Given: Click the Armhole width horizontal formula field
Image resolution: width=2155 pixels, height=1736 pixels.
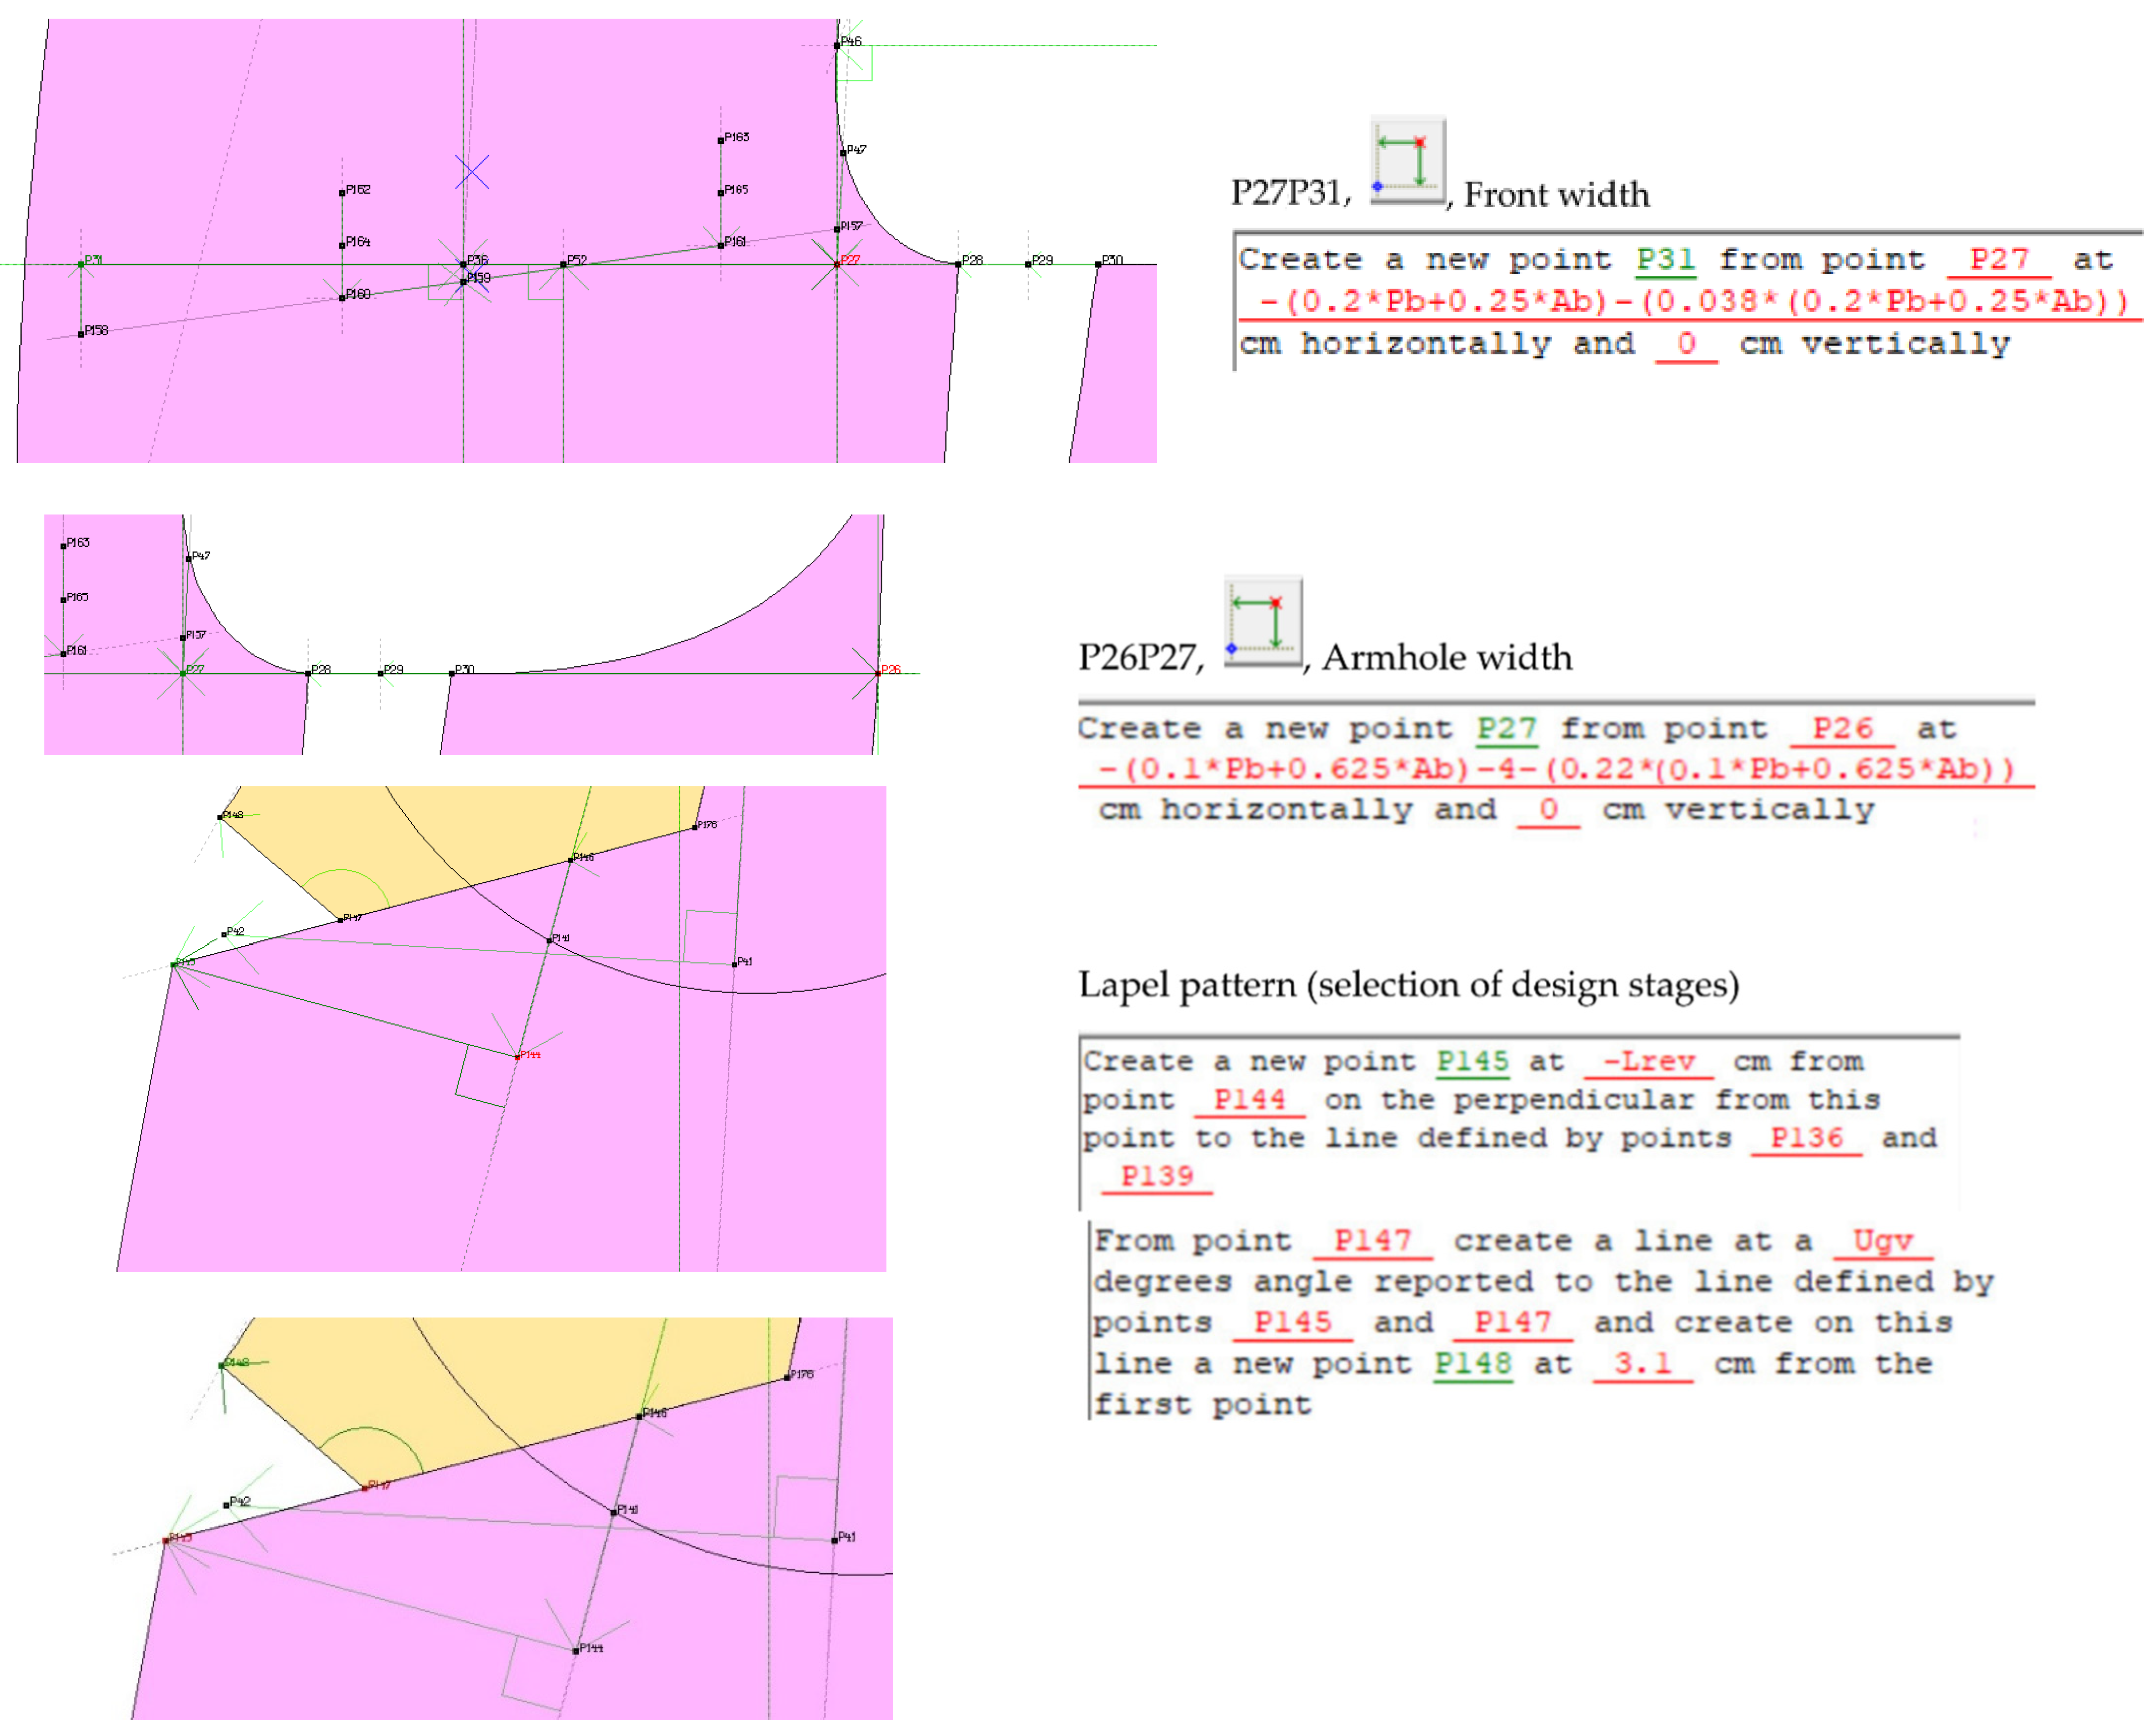Looking at the screenshot, I should [1555, 769].
